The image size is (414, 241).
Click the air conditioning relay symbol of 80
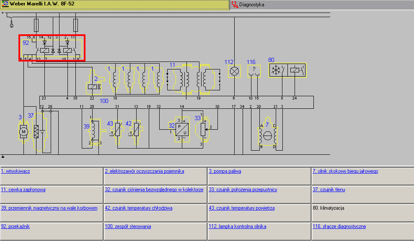[297, 70]
